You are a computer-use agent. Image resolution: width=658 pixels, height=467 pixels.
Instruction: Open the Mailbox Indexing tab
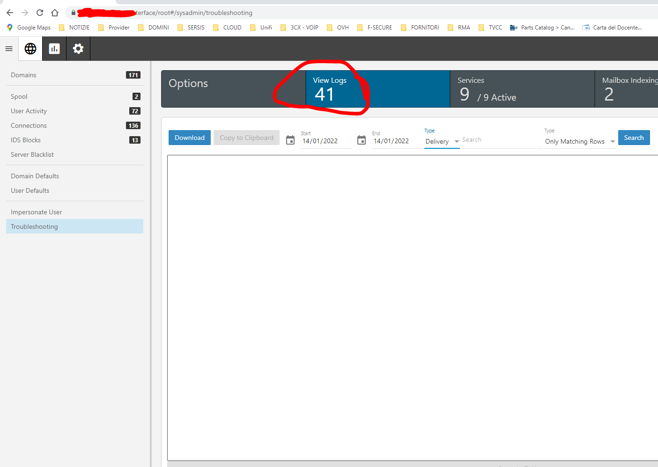pos(628,89)
